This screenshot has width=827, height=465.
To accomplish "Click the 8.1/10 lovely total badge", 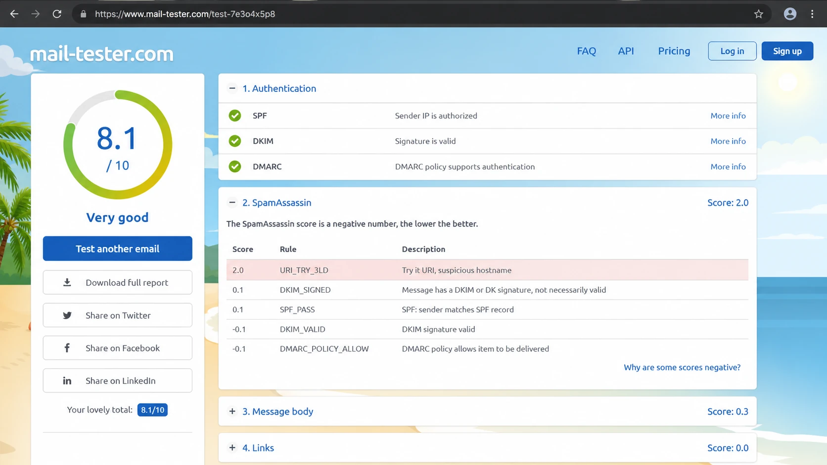I will tap(152, 410).
